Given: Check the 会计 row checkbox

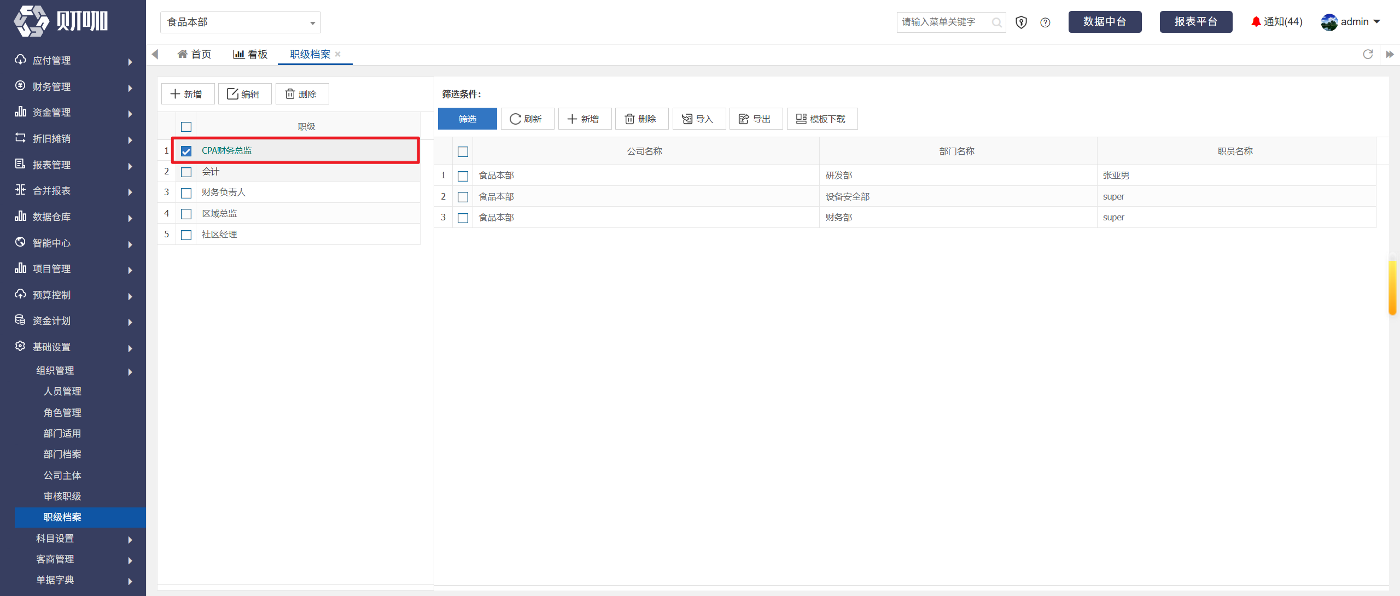Looking at the screenshot, I should tap(186, 172).
